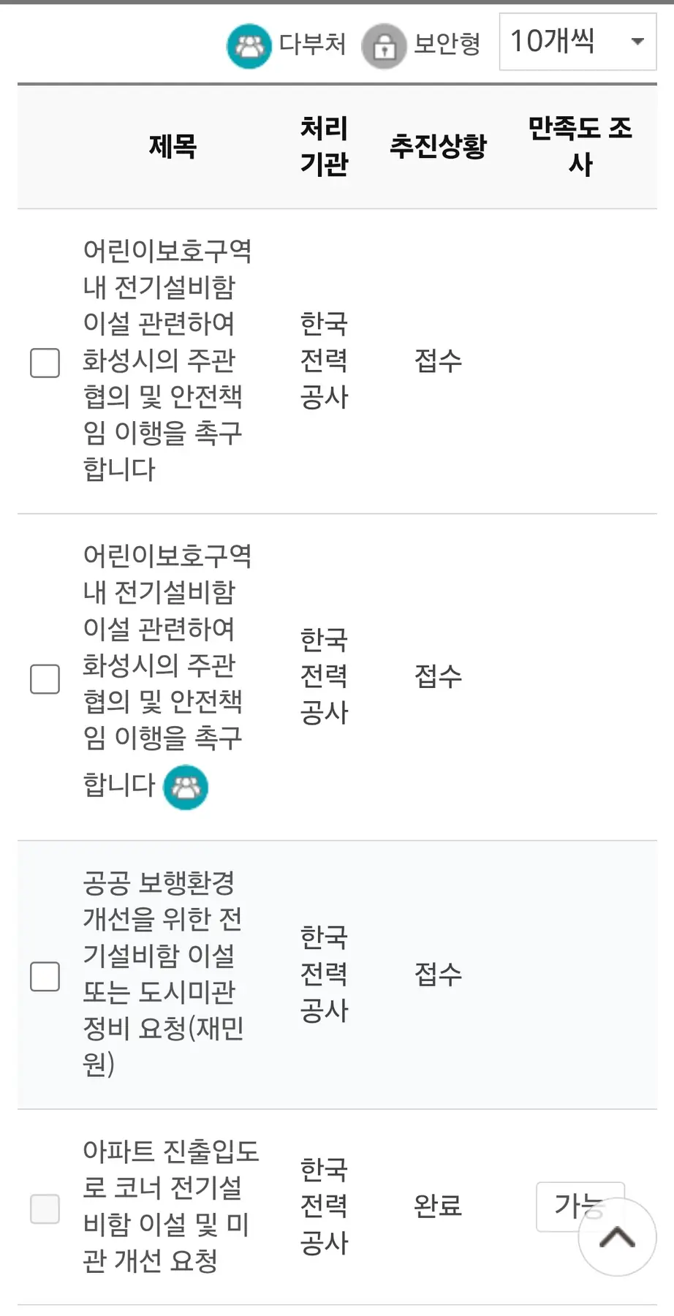
Task: Click the 보안형 legend label
Action: (x=447, y=44)
